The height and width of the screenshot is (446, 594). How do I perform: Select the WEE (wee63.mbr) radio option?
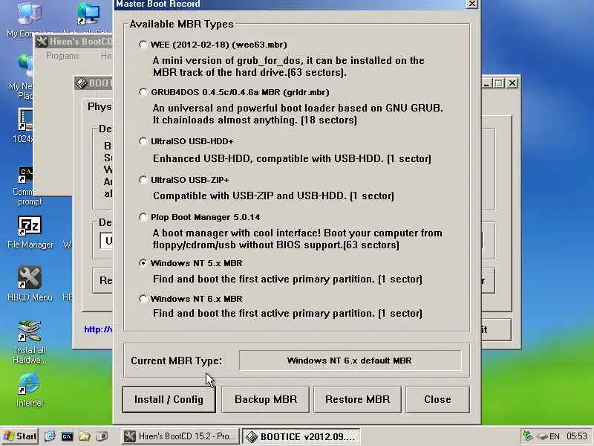(x=143, y=45)
